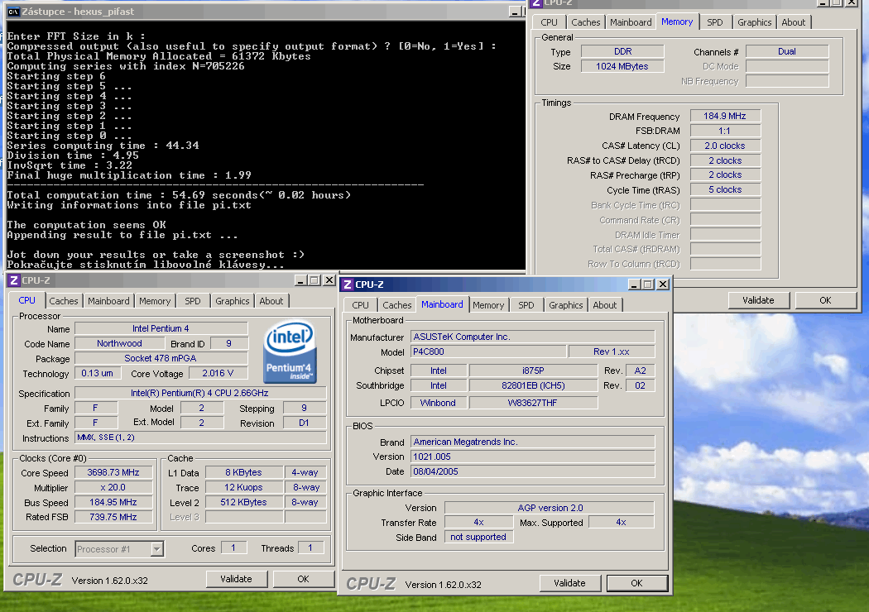Click the Core Speed value 3698.73 MHz
The height and width of the screenshot is (612, 869).
pyautogui.click(x=113, y=472)
